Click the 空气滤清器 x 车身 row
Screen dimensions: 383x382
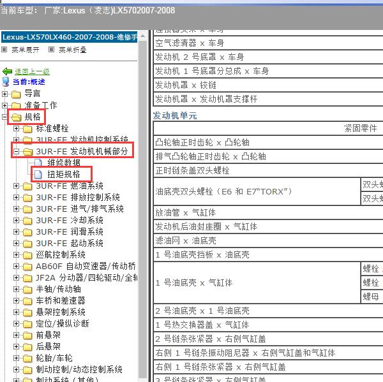click(x=268, y=43)
